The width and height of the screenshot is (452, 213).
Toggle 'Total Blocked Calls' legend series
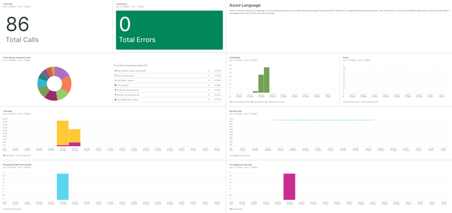pyautogui.click(x=260, y=102)
